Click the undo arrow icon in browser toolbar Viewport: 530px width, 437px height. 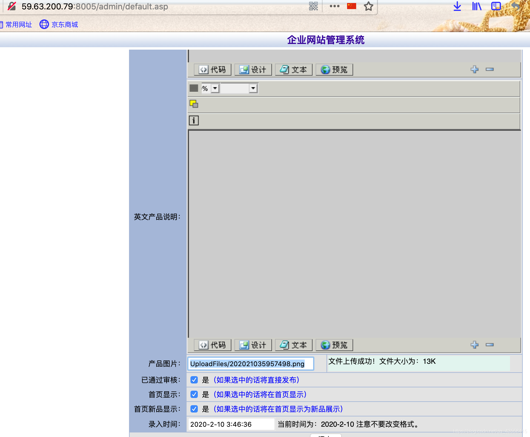515,6
